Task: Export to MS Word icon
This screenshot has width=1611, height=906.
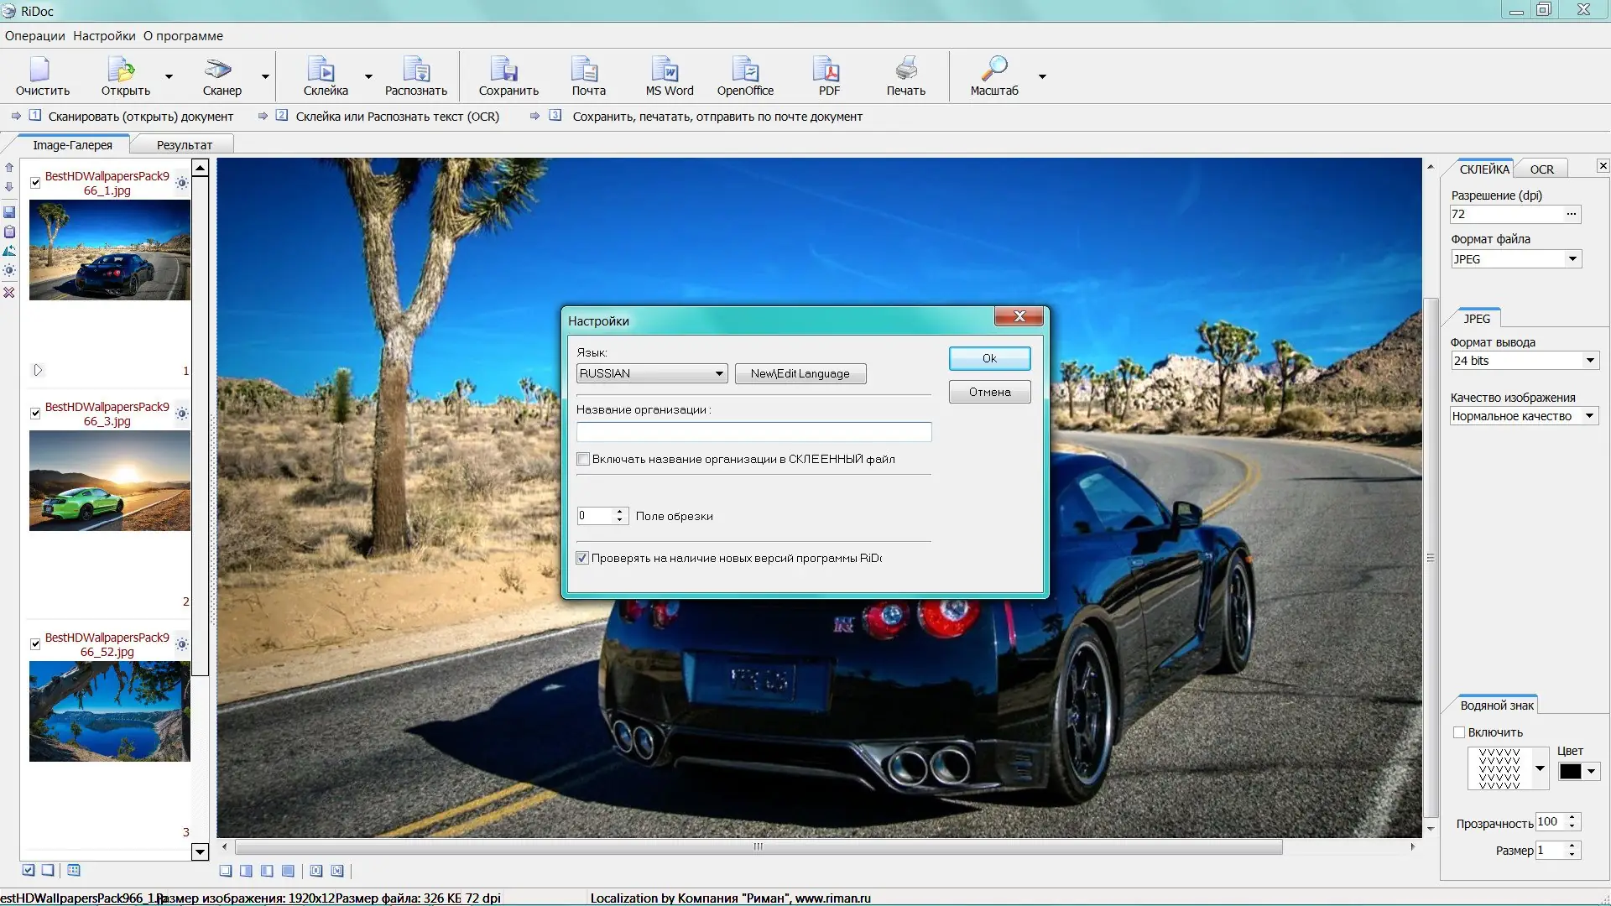Action: (667, 70)
